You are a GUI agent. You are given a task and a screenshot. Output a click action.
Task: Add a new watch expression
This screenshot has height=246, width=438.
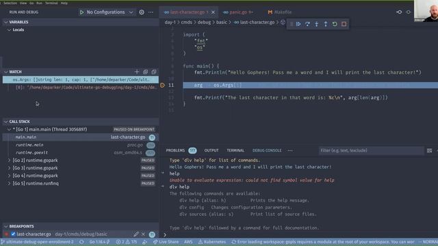pyautogui.click(x=137, y=72)
